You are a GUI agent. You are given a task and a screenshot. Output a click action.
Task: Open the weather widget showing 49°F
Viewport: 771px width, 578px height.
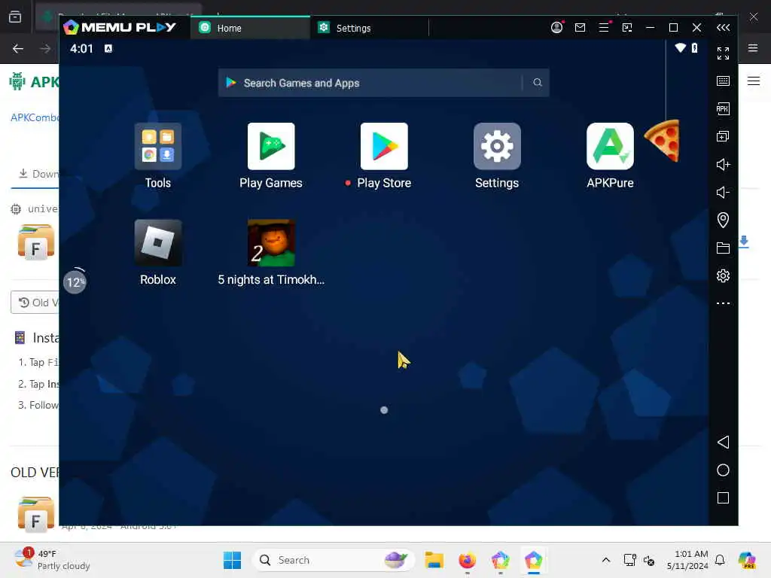click(x=52, y=560)
